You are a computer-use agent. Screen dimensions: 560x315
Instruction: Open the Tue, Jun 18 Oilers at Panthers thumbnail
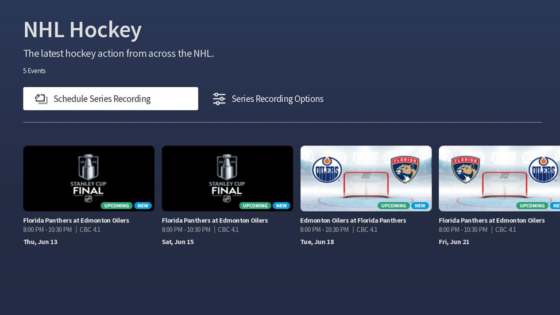click(366, 178)
